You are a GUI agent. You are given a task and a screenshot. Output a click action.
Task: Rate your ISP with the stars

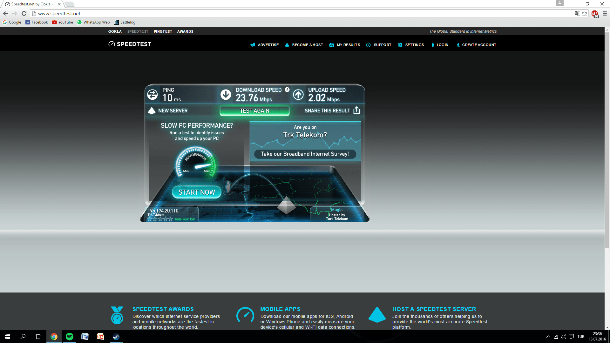[x=160, y=219]
